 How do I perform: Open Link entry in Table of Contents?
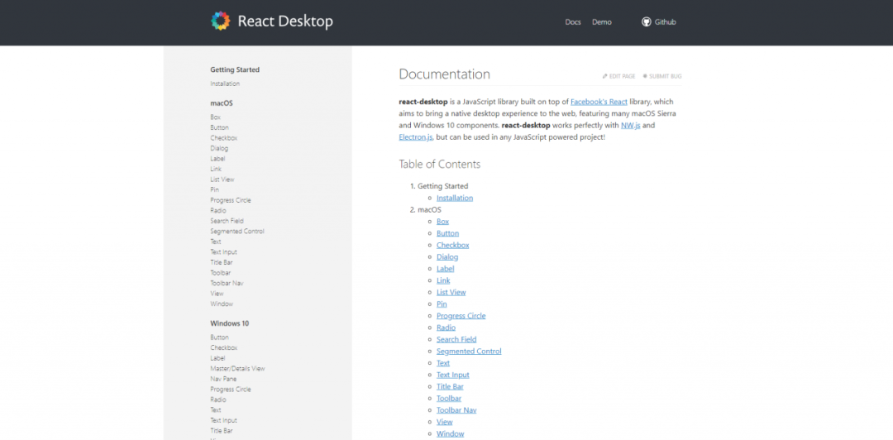443,280
